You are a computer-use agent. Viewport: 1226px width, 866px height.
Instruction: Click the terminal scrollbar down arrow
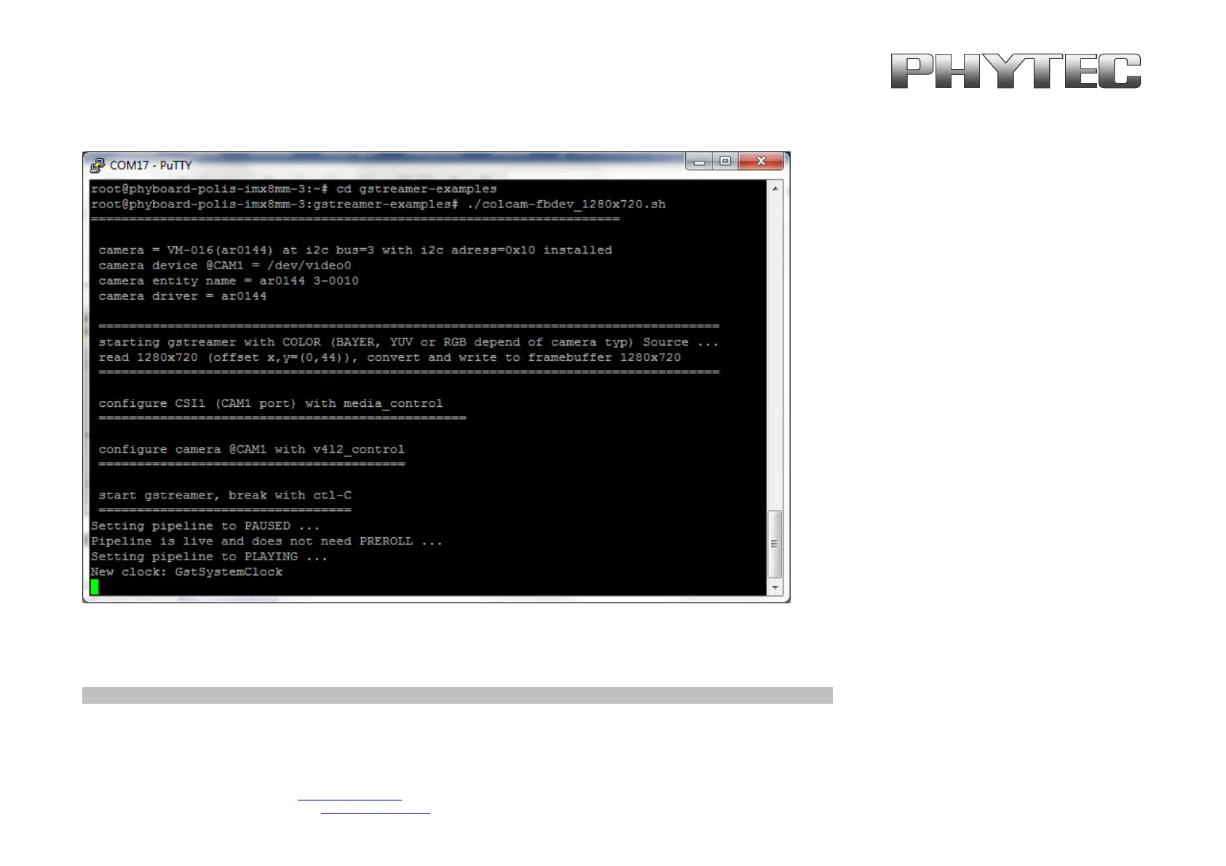775,587
